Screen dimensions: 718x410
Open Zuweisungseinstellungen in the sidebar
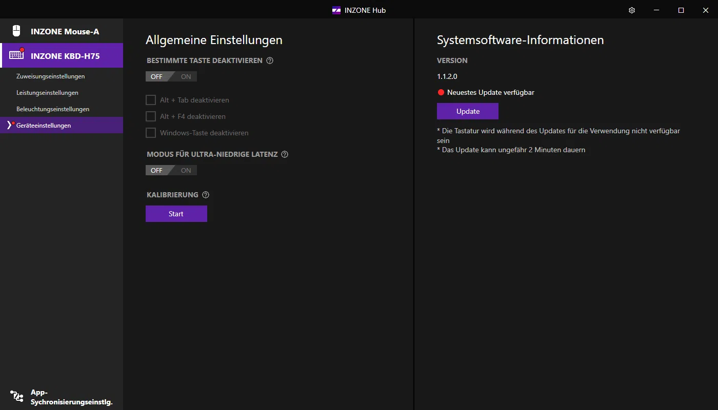tap(50, 76)
